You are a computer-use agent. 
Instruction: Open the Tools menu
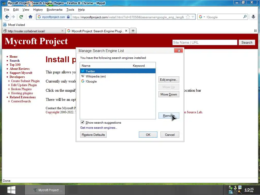[x=70, y=10]
